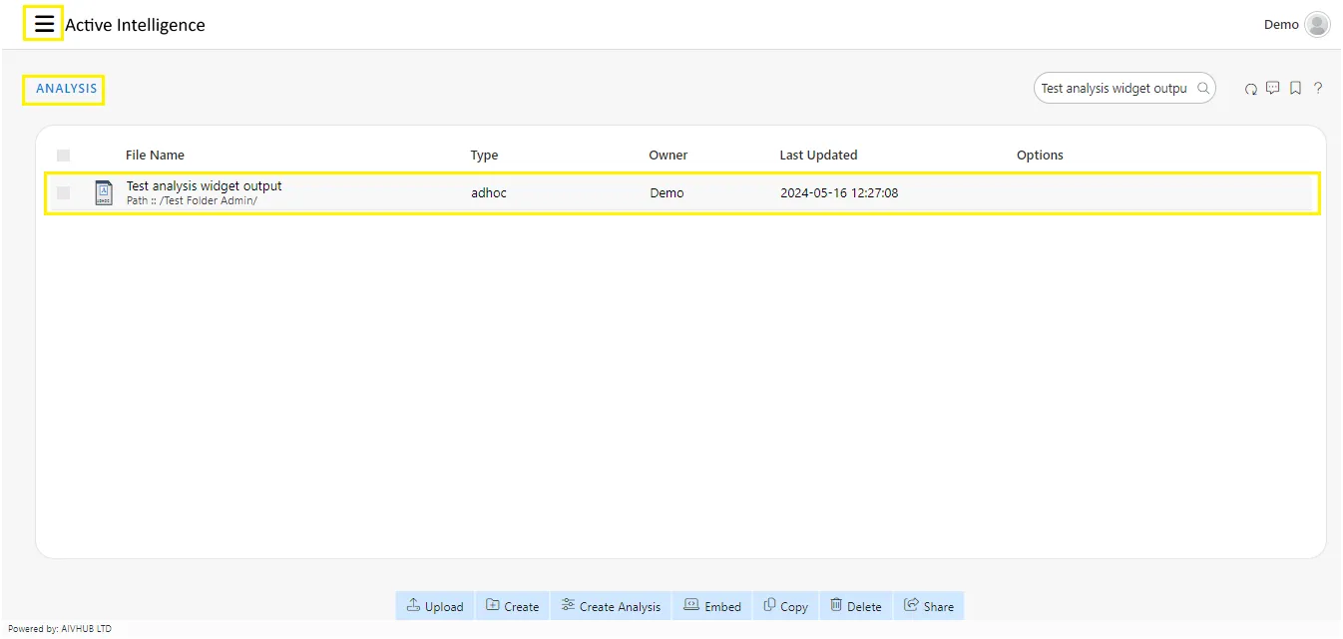Click Powered by: AIVHUB LTD footer
Viewport: 1343px width, 639px height.
[x=60, y=629]
